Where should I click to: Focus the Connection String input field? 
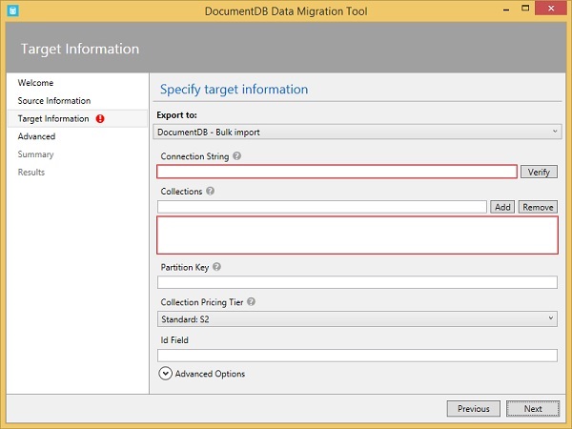[337, 172]
